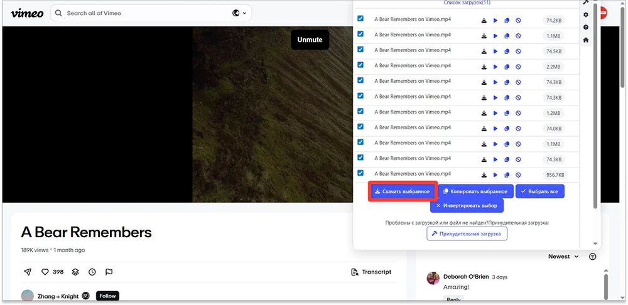Copy link of the 956.7KB file

point(507,175)
